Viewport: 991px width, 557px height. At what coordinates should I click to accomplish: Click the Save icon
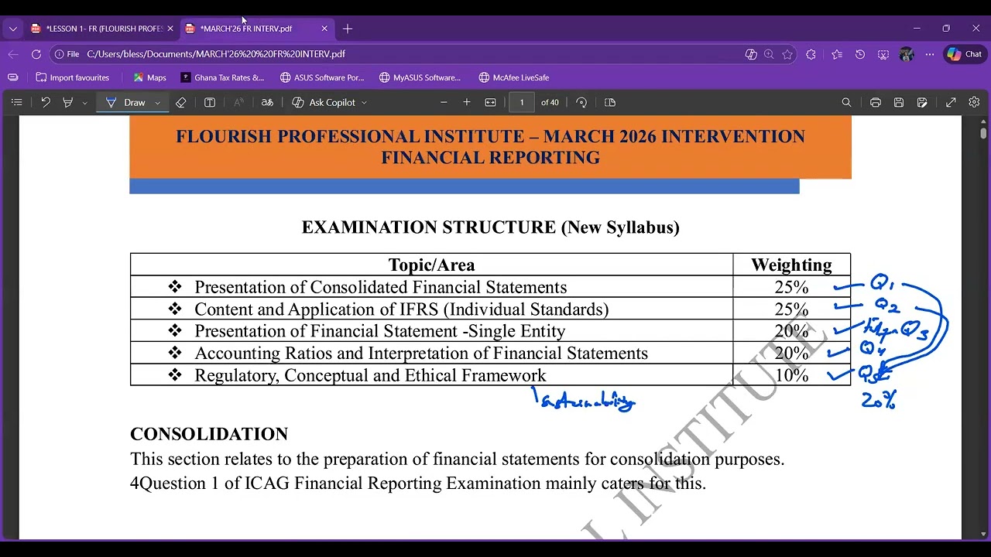pos(899,102)
